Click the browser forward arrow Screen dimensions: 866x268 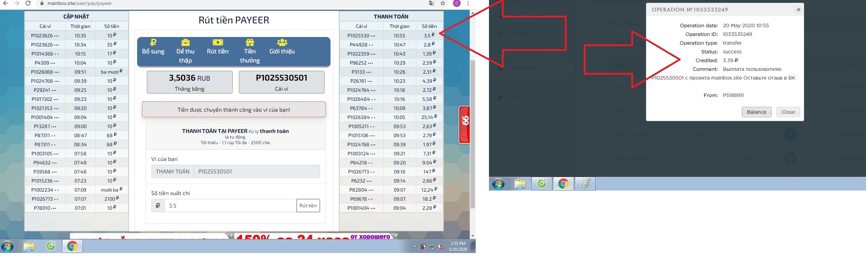point(17,3)
